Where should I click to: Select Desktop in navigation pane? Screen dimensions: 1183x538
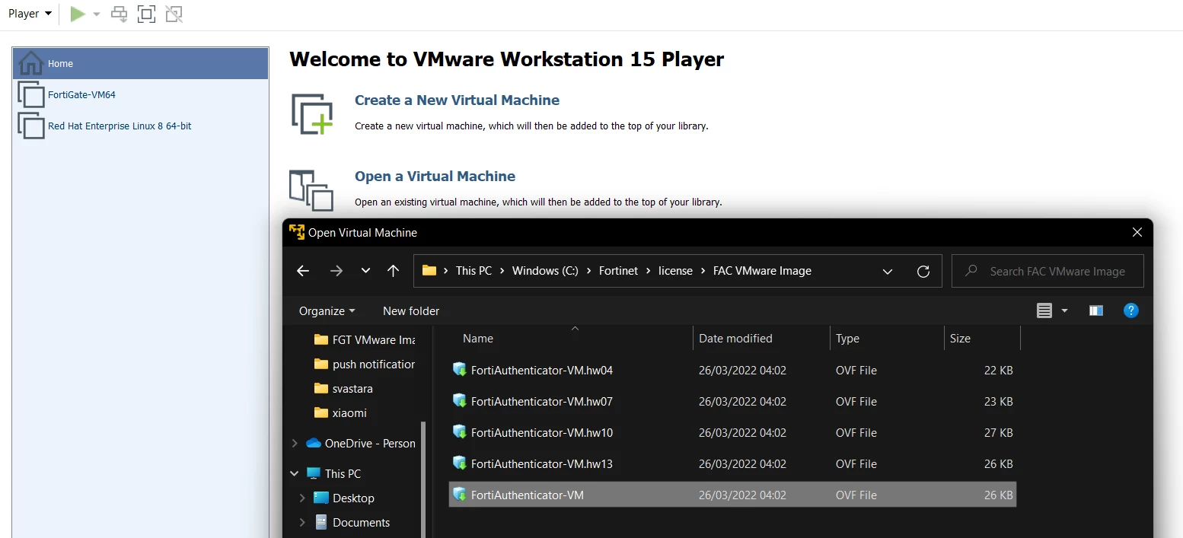[344, 498]
